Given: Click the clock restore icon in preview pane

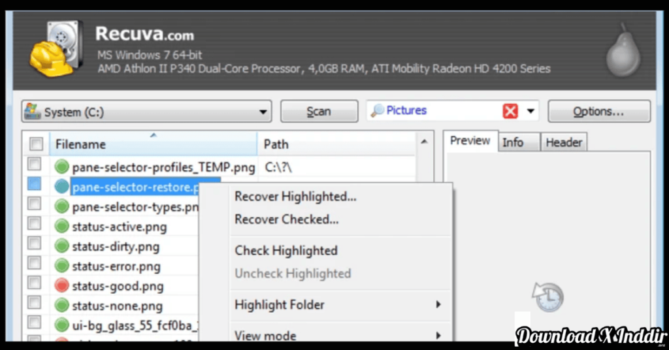Looking at the screenshot, I should [547, 296].
